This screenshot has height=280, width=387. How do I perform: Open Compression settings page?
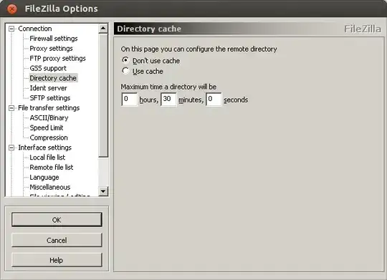pos(49,137)
